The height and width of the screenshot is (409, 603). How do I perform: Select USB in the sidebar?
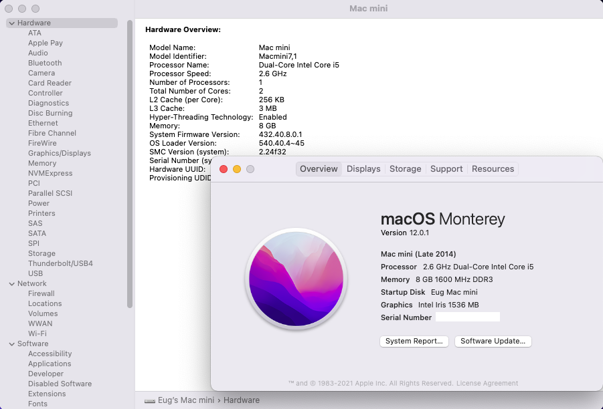click(35, 273)
